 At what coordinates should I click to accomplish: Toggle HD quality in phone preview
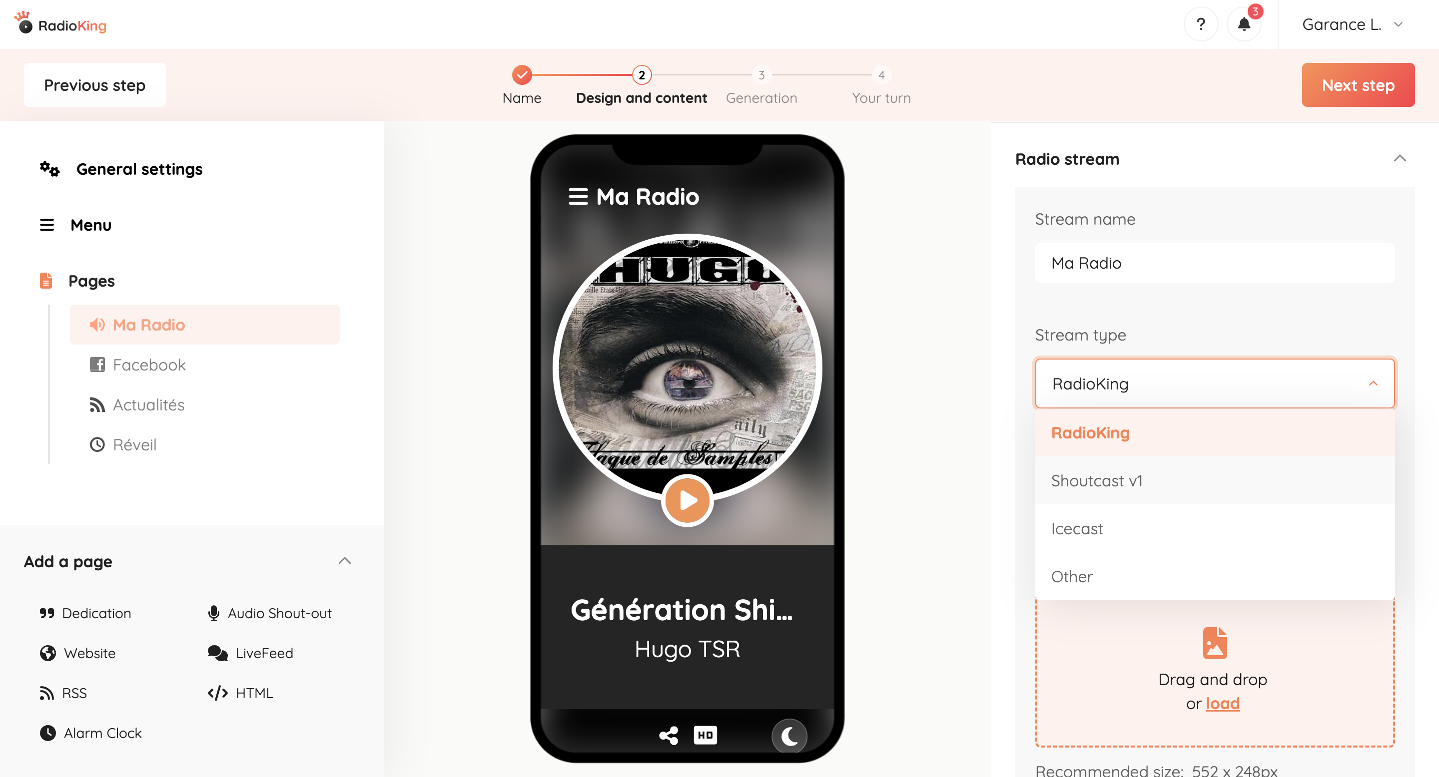click(705, 735)
